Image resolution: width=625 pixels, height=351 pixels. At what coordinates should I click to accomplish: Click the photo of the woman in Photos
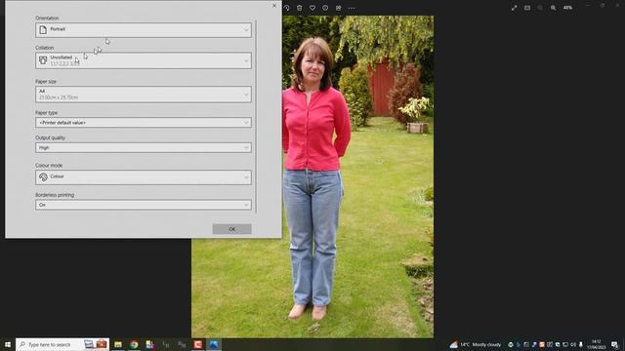(312, 176)
